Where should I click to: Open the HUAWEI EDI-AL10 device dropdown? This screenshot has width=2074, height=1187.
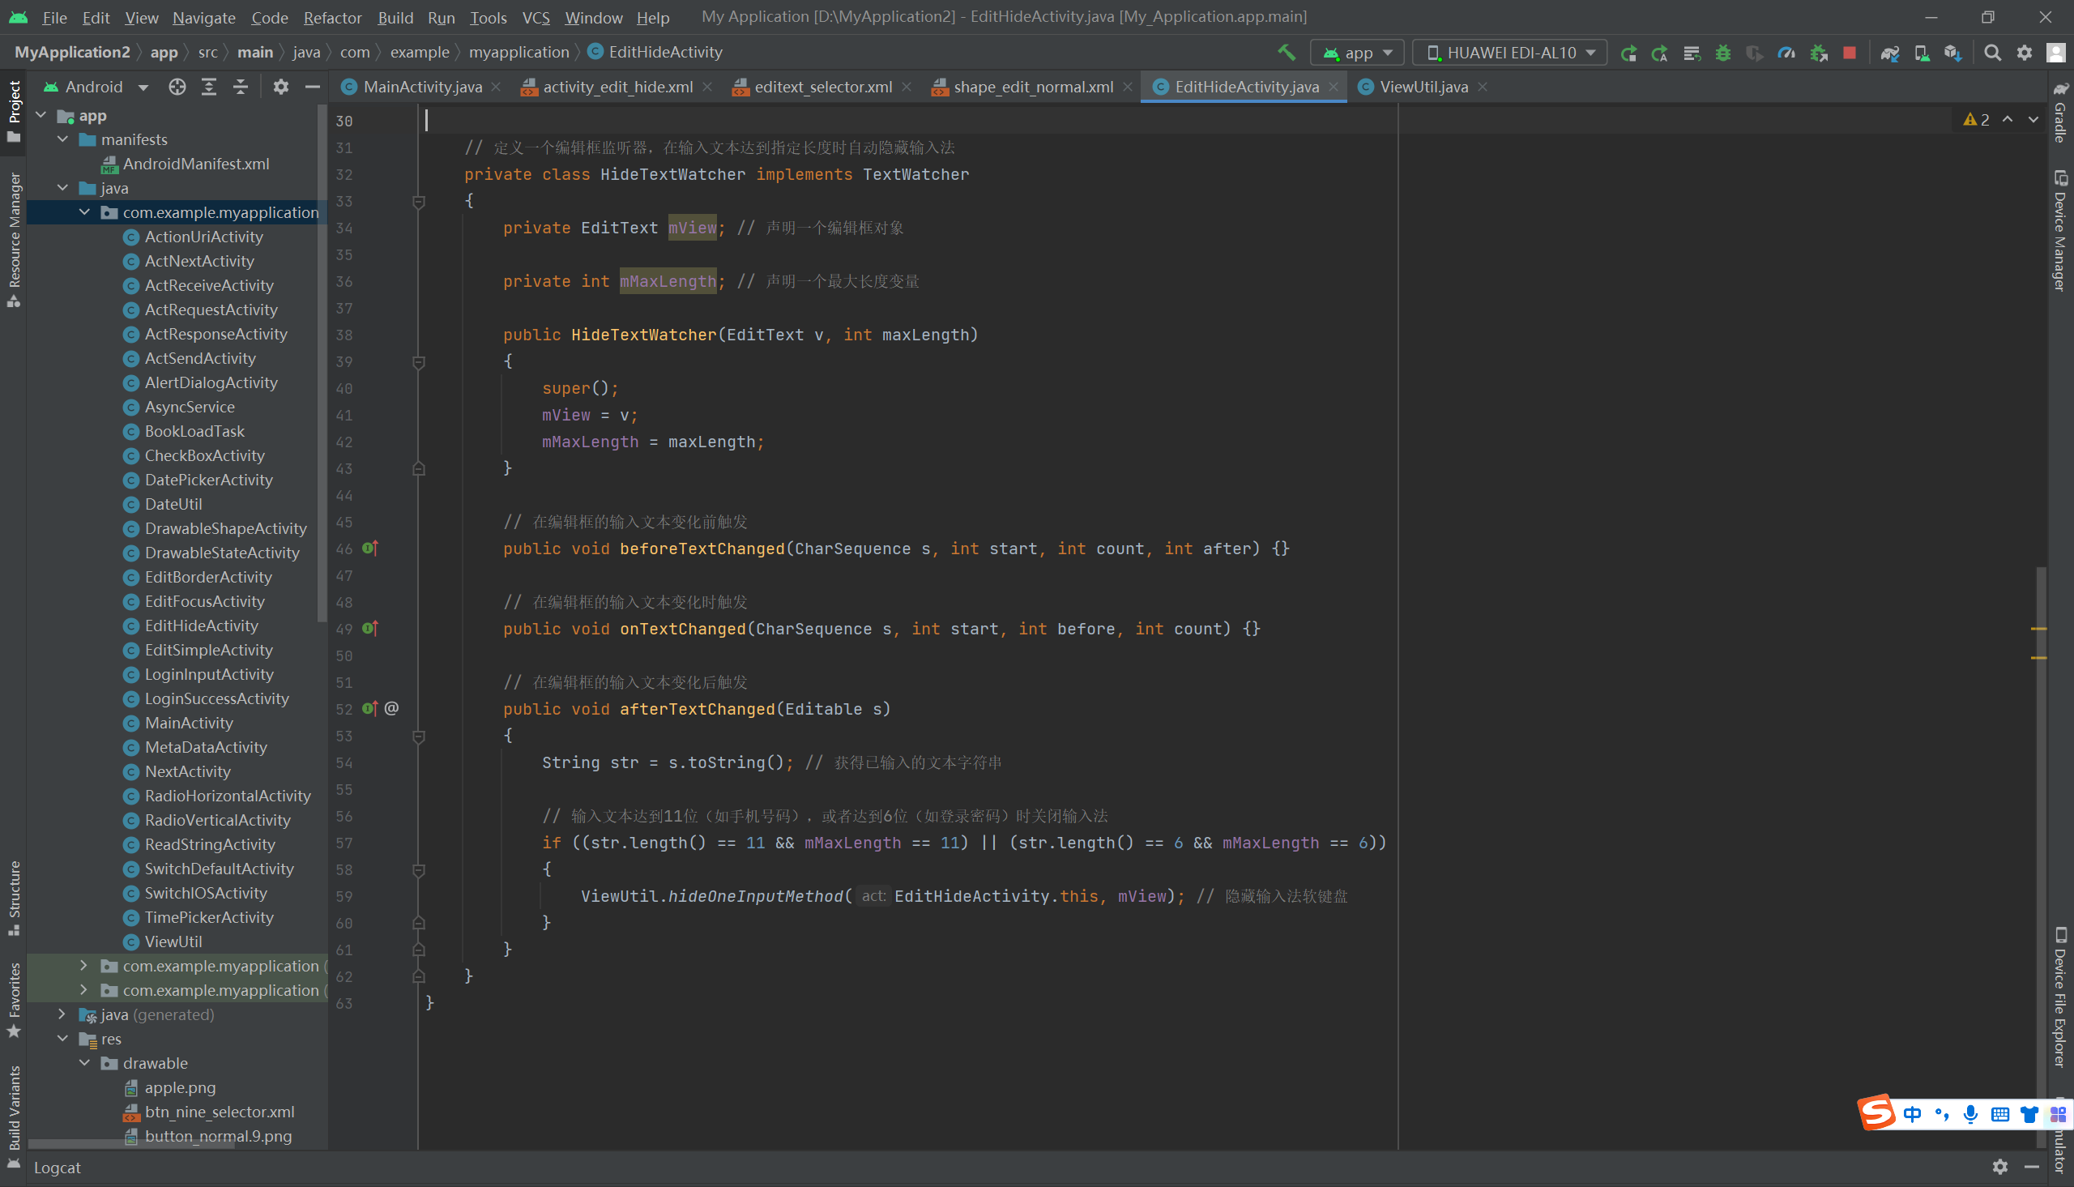coord(1510,53)
